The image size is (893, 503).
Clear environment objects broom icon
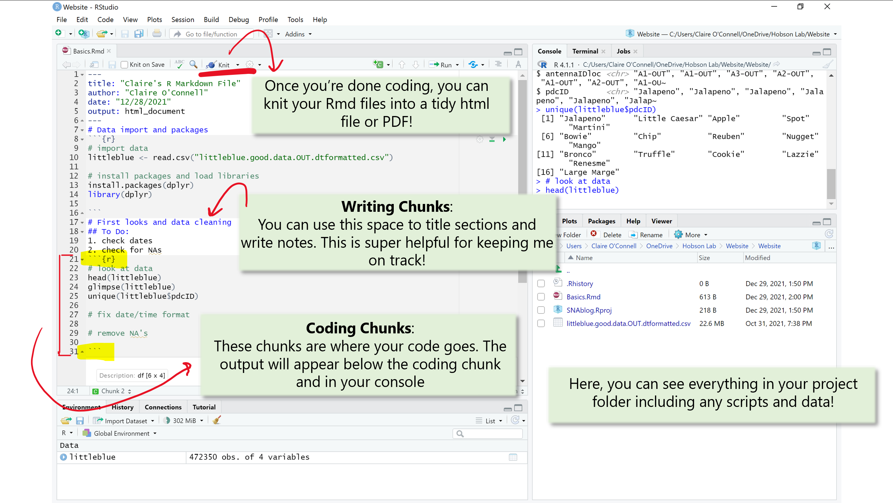click(x=217, y=420)
